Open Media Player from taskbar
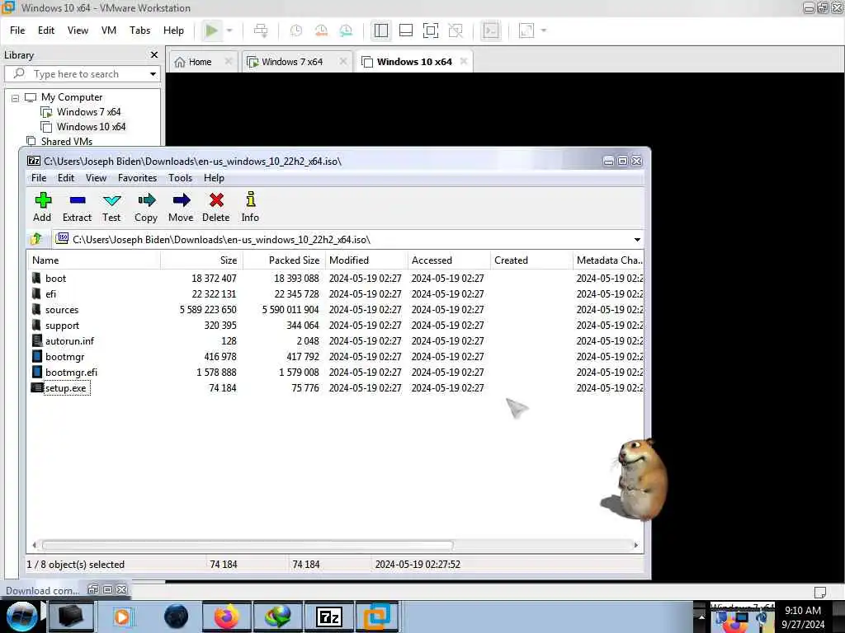The height and width of the screenshot is (633, 845). [122, 617]
